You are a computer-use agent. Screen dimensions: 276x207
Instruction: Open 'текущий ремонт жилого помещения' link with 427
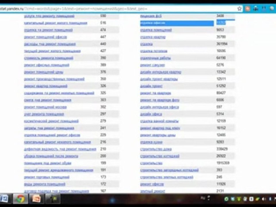52,51
